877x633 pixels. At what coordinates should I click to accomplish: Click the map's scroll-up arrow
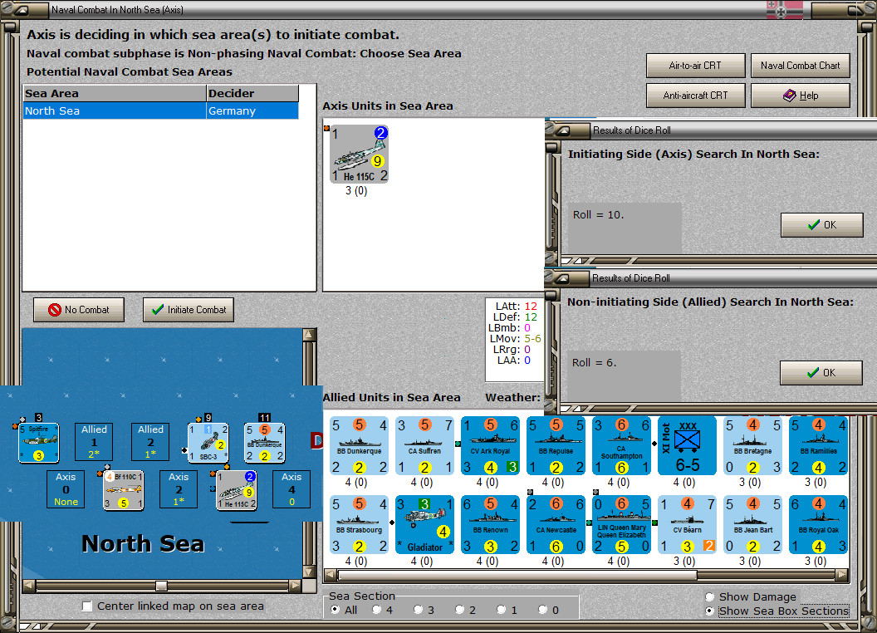pyautogui.click(x=309, y=336)
